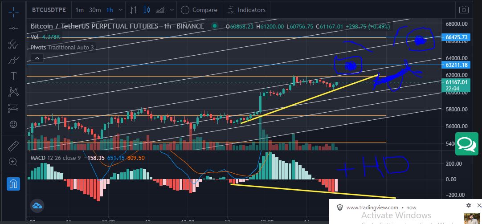
Task: Open notification settings gear icon
Action: [469, 205]
